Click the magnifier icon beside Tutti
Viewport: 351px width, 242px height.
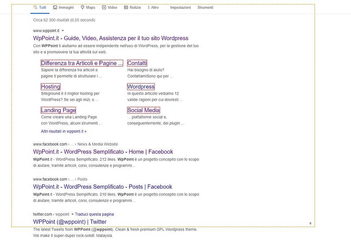(x=35, y=7)
